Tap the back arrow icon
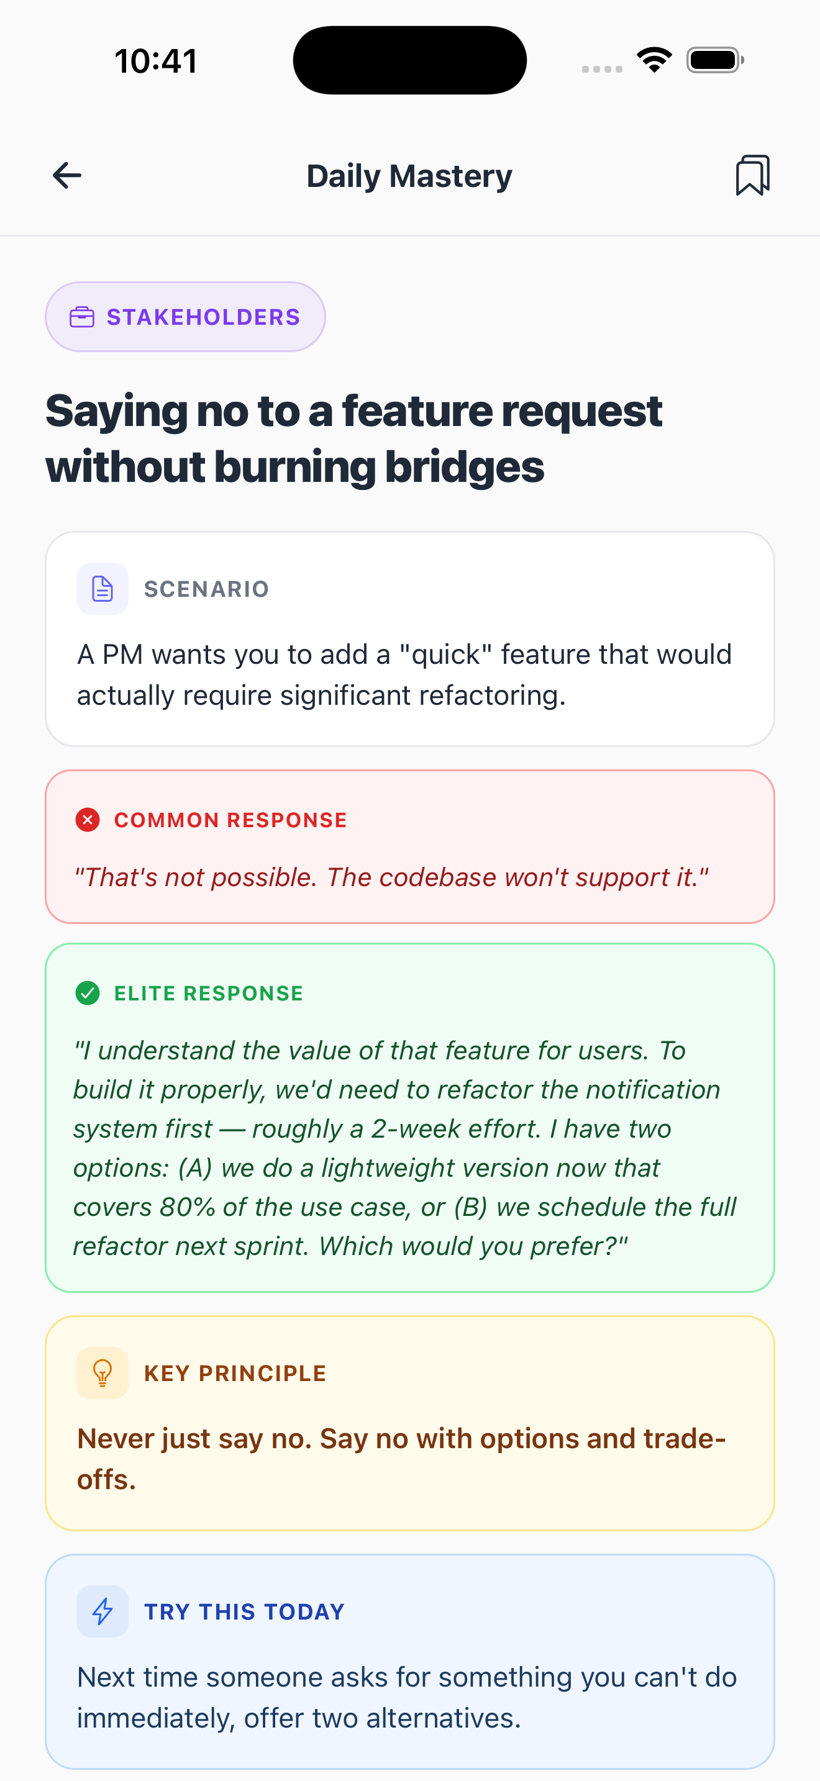 [67, 176]
